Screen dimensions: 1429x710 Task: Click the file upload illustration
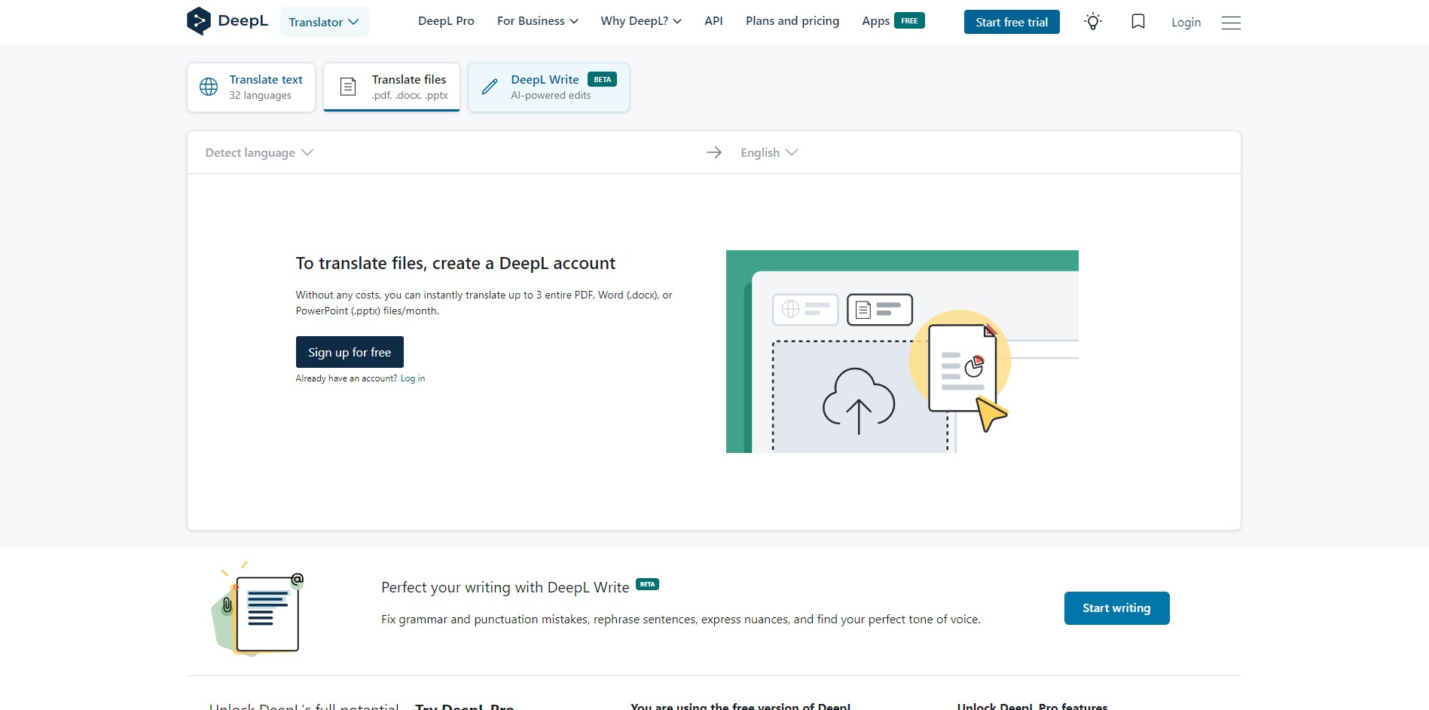(902, 351)
